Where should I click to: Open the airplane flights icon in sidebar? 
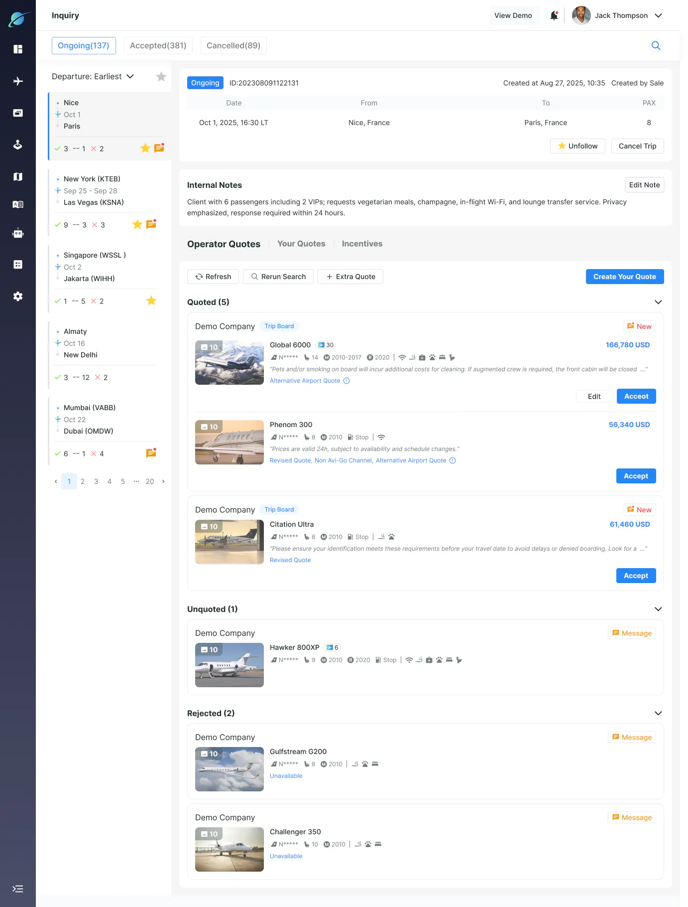pyautogui.click(x=18, y=81)
